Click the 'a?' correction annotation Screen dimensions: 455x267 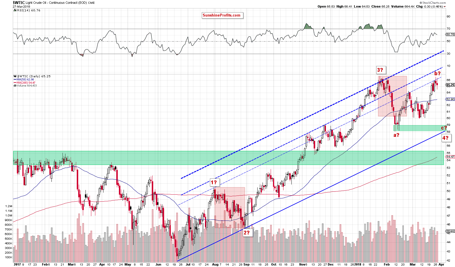click(x=396, y=135)
